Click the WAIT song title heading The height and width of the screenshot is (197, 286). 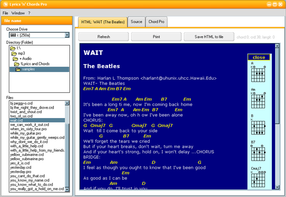[x=93, y=53]
